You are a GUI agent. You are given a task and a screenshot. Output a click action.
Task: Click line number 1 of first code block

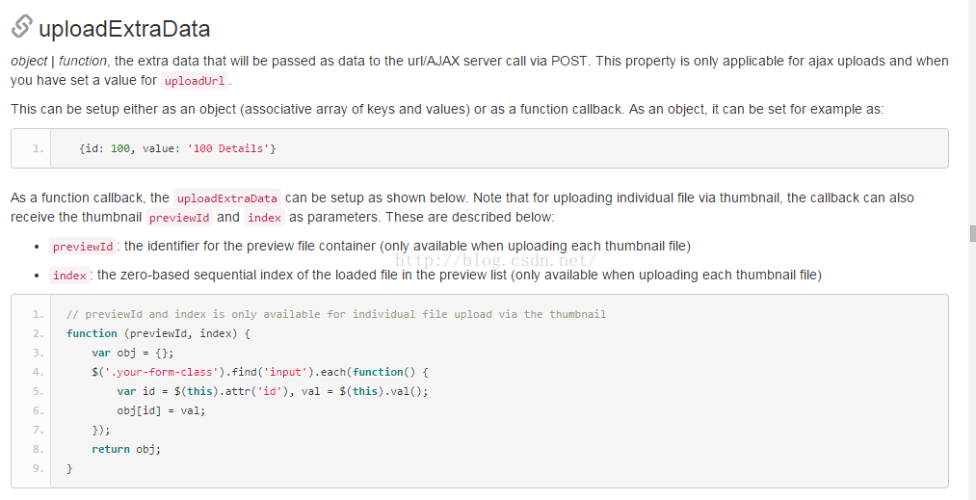pos(39,148)
